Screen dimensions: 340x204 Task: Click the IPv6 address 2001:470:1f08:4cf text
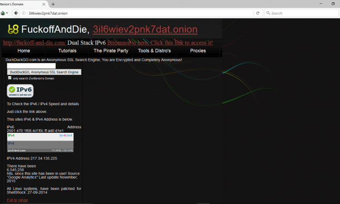35,131
